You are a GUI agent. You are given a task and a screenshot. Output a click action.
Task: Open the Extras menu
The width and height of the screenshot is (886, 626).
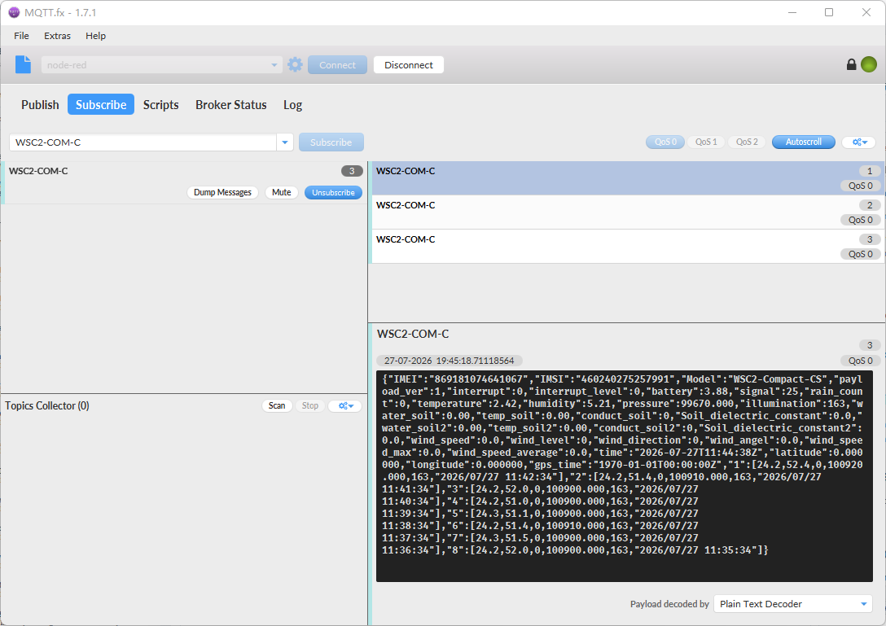pos(57,36)
